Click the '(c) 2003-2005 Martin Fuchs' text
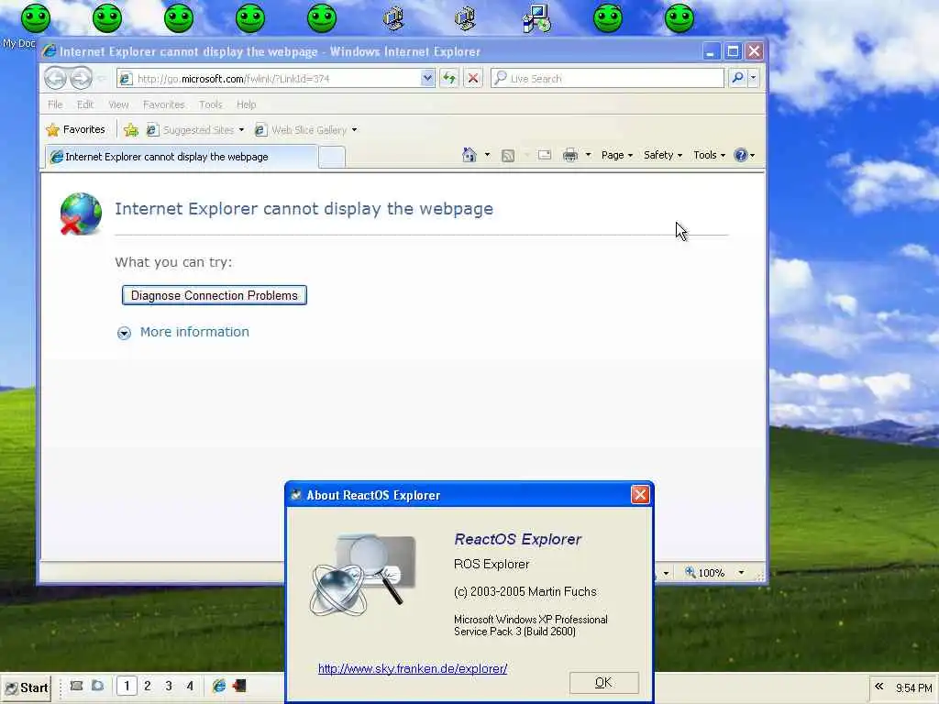Viewport: 939px width, 704px height. 525,592
